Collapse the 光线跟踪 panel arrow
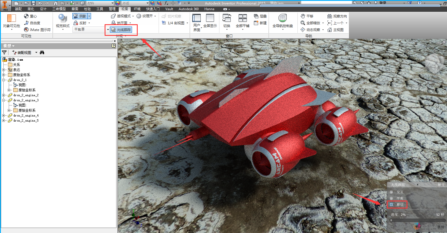The height and width of the screenshot is (233, 447). click(x=418, y=185)
